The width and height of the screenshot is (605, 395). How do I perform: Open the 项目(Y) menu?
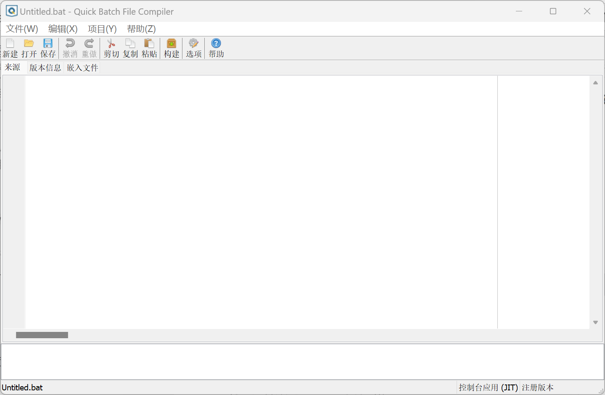pos(102,29)
